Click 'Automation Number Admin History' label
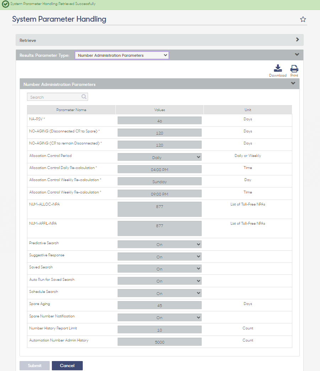This screenshot has height=371, width=320. 59,340
